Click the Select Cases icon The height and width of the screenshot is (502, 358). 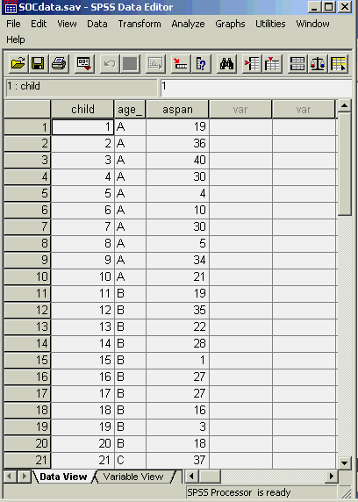(x=339, y=64)
